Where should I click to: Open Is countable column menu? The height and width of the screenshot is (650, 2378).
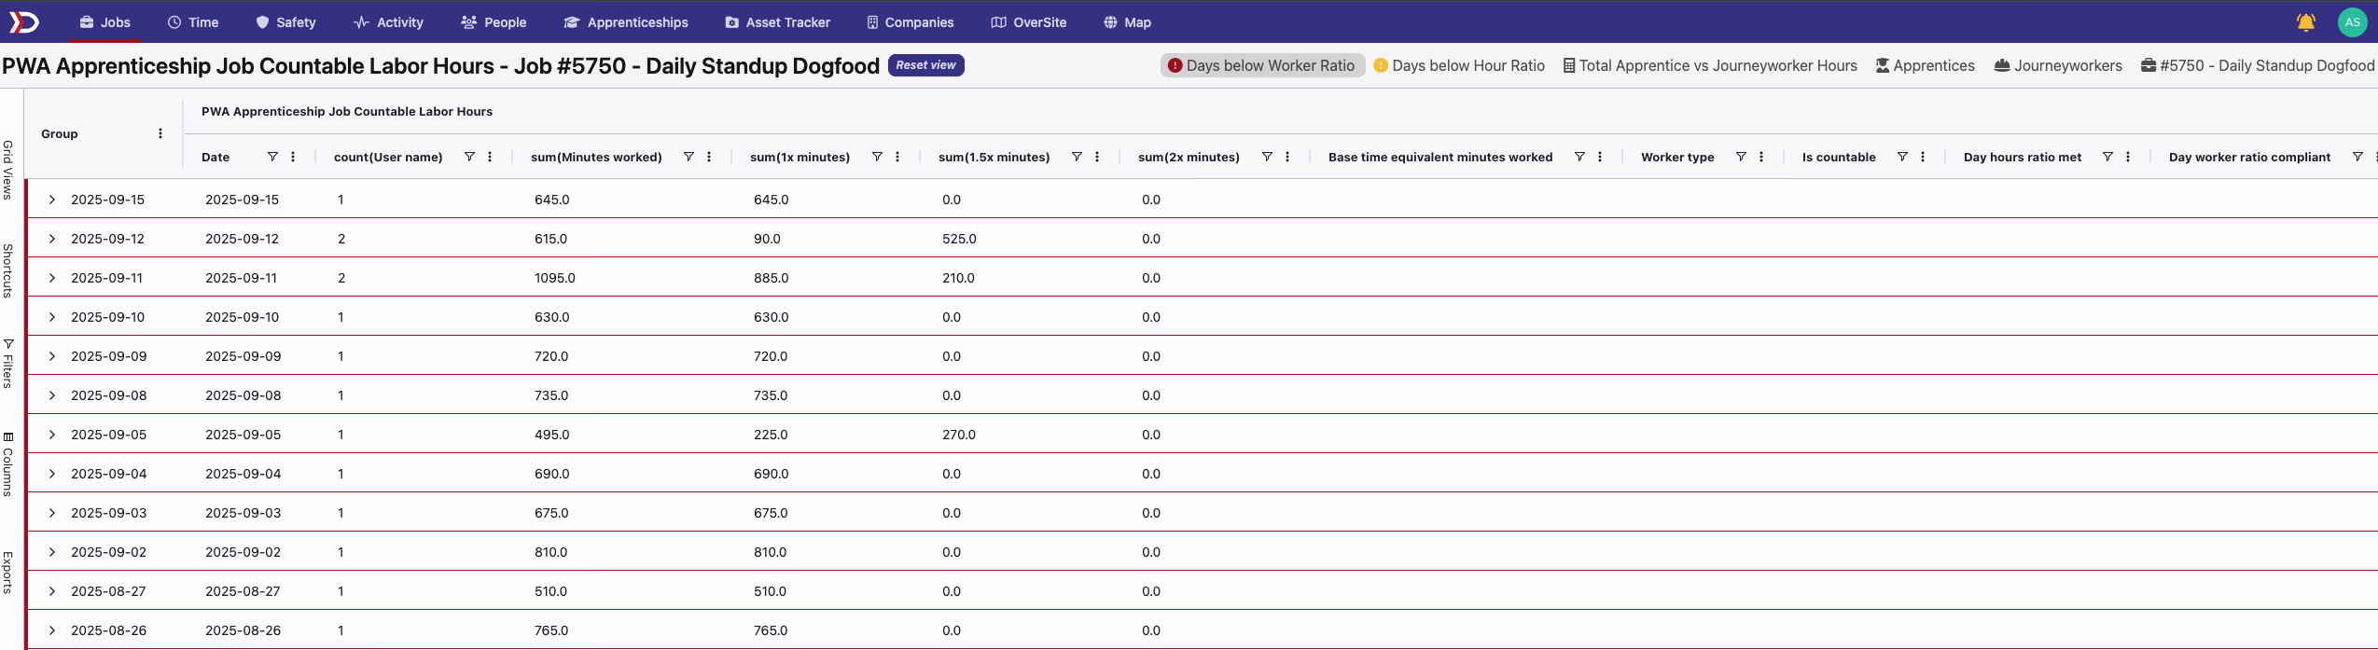[1923, 157]
